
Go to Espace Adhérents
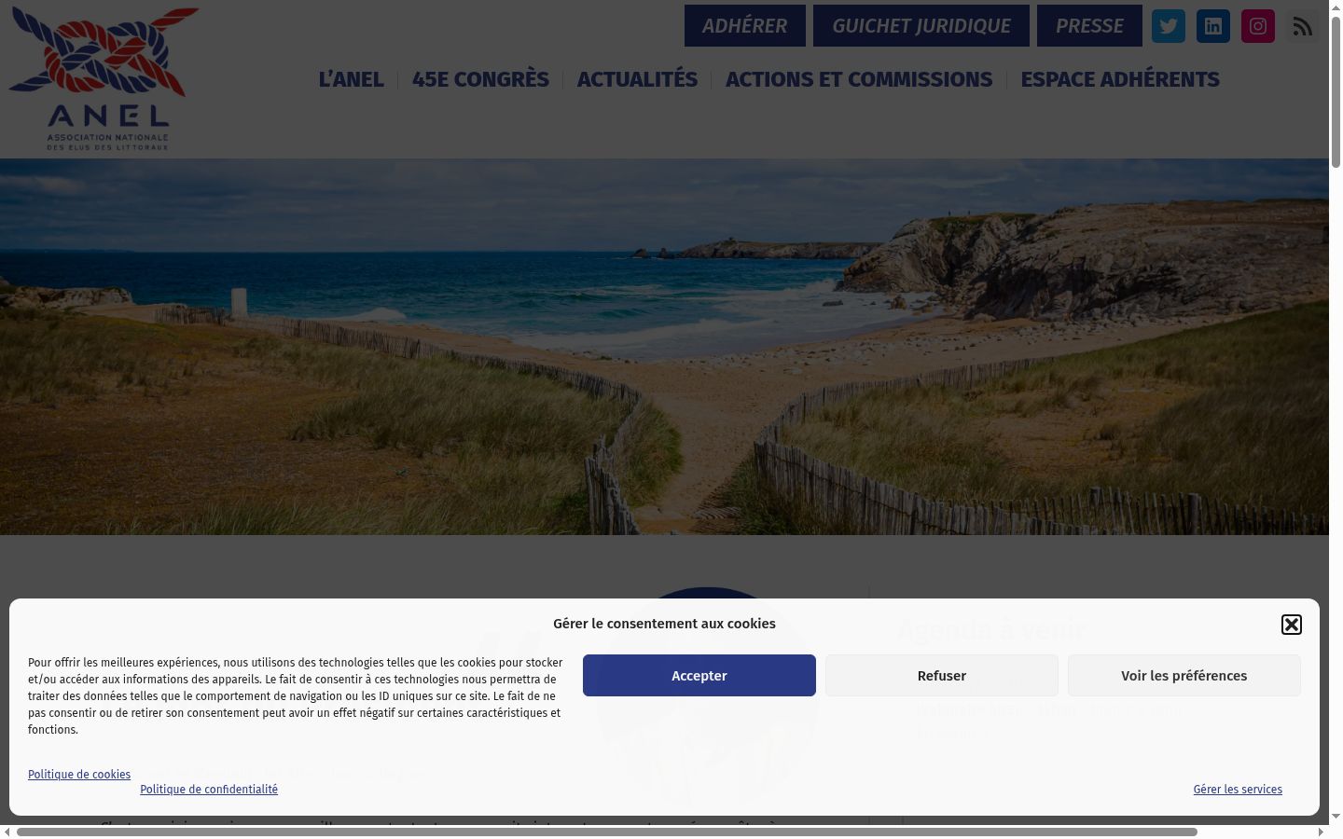pyautogui.click(x=1120, y=79)
